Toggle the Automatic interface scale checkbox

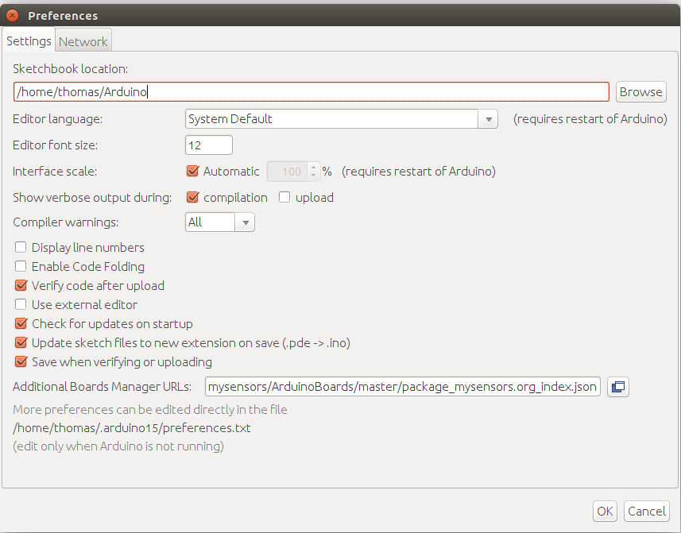tap(192, 171)
